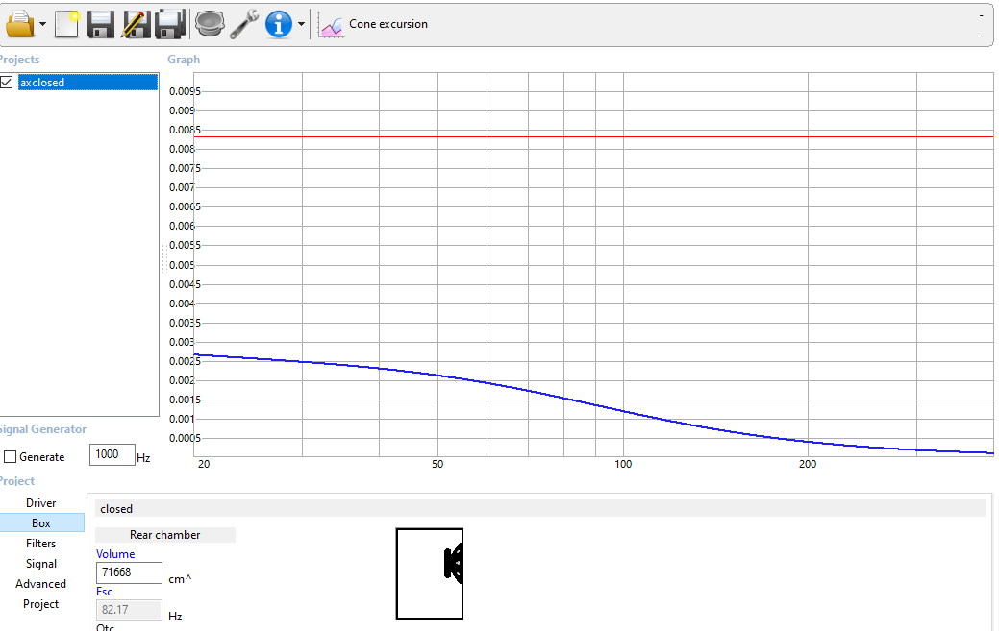Click the cm^ unit label next to Volume

[180, 579]
